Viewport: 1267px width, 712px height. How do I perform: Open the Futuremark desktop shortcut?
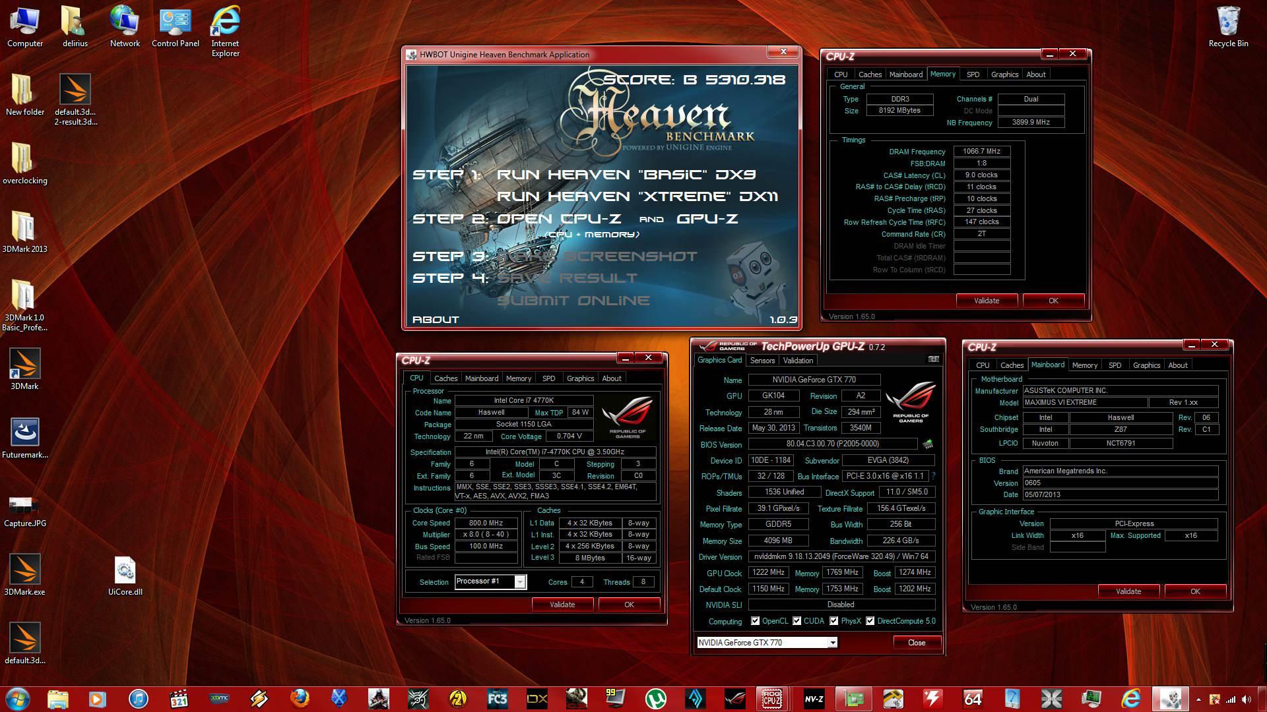[x=25, y=438]
